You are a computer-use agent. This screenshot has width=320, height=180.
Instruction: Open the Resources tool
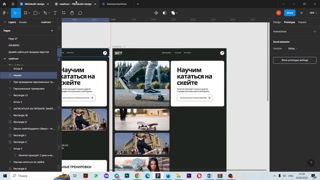[x=63, y=13]
